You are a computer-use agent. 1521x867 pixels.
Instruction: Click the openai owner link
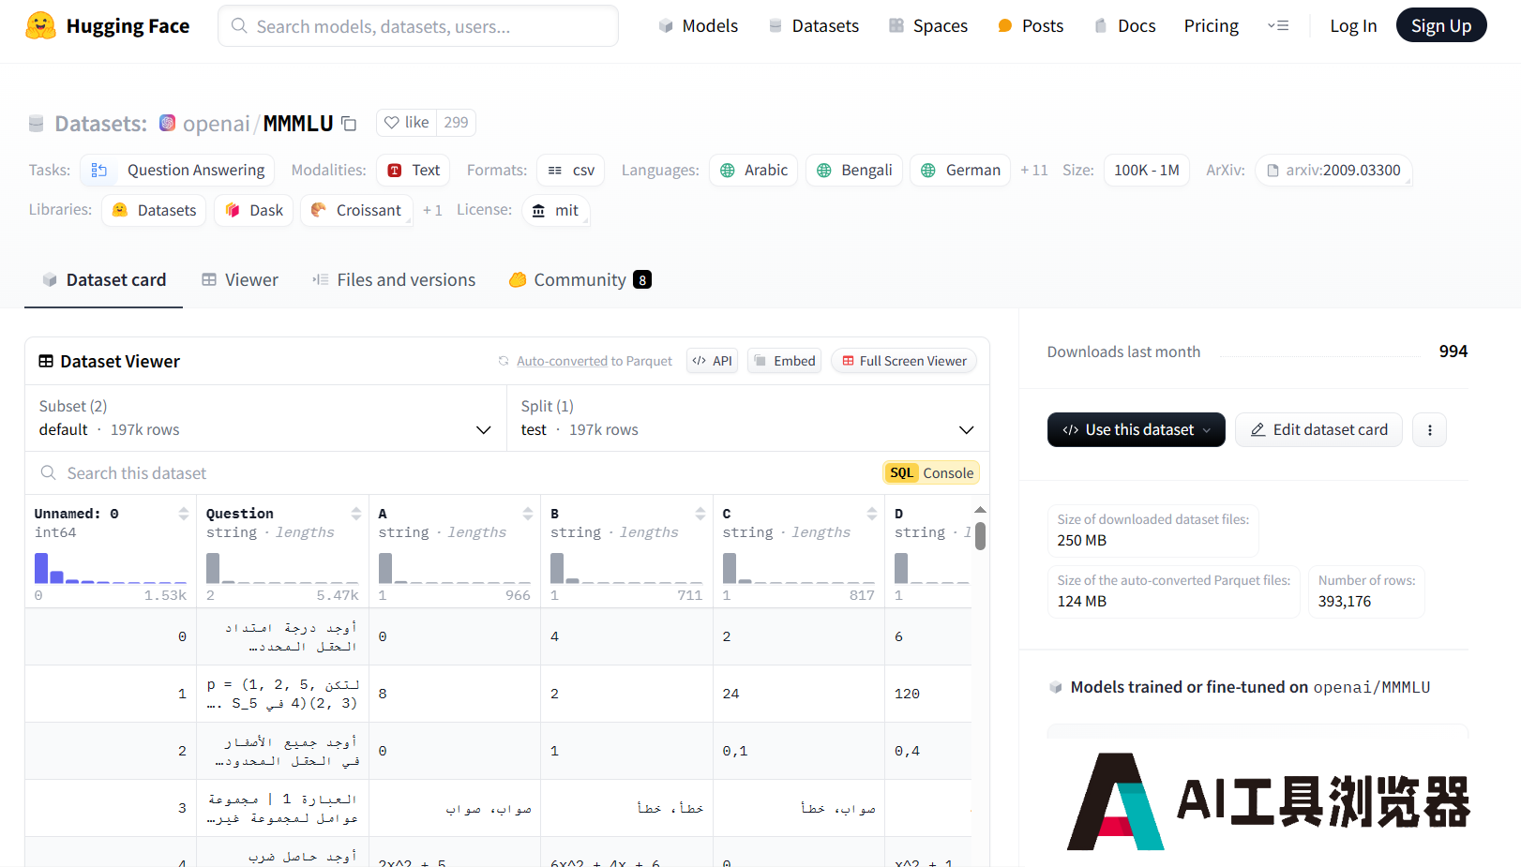coord(217,124)
